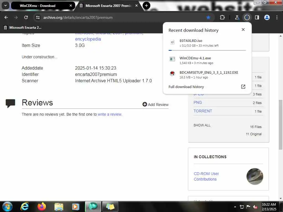Reload the archive.org page
The height and width of the screenshot is (212, 283).
[26, 17]
